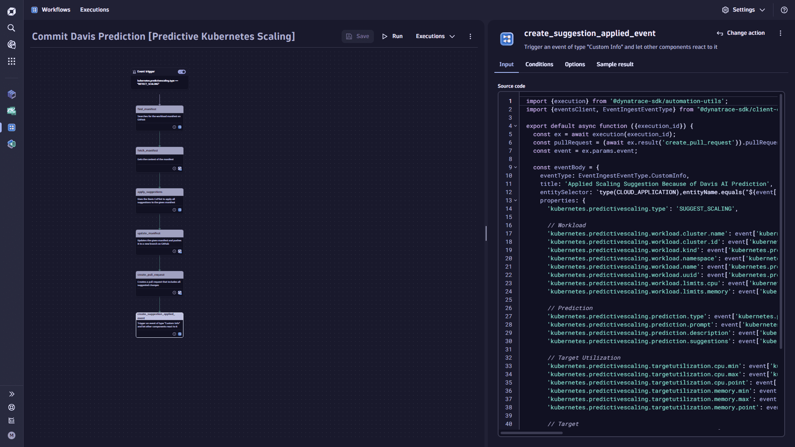The height and width of the screenshot is (447, 795).
Task: Open the Executions tab in top bar
Action: (x=94, y=10)
